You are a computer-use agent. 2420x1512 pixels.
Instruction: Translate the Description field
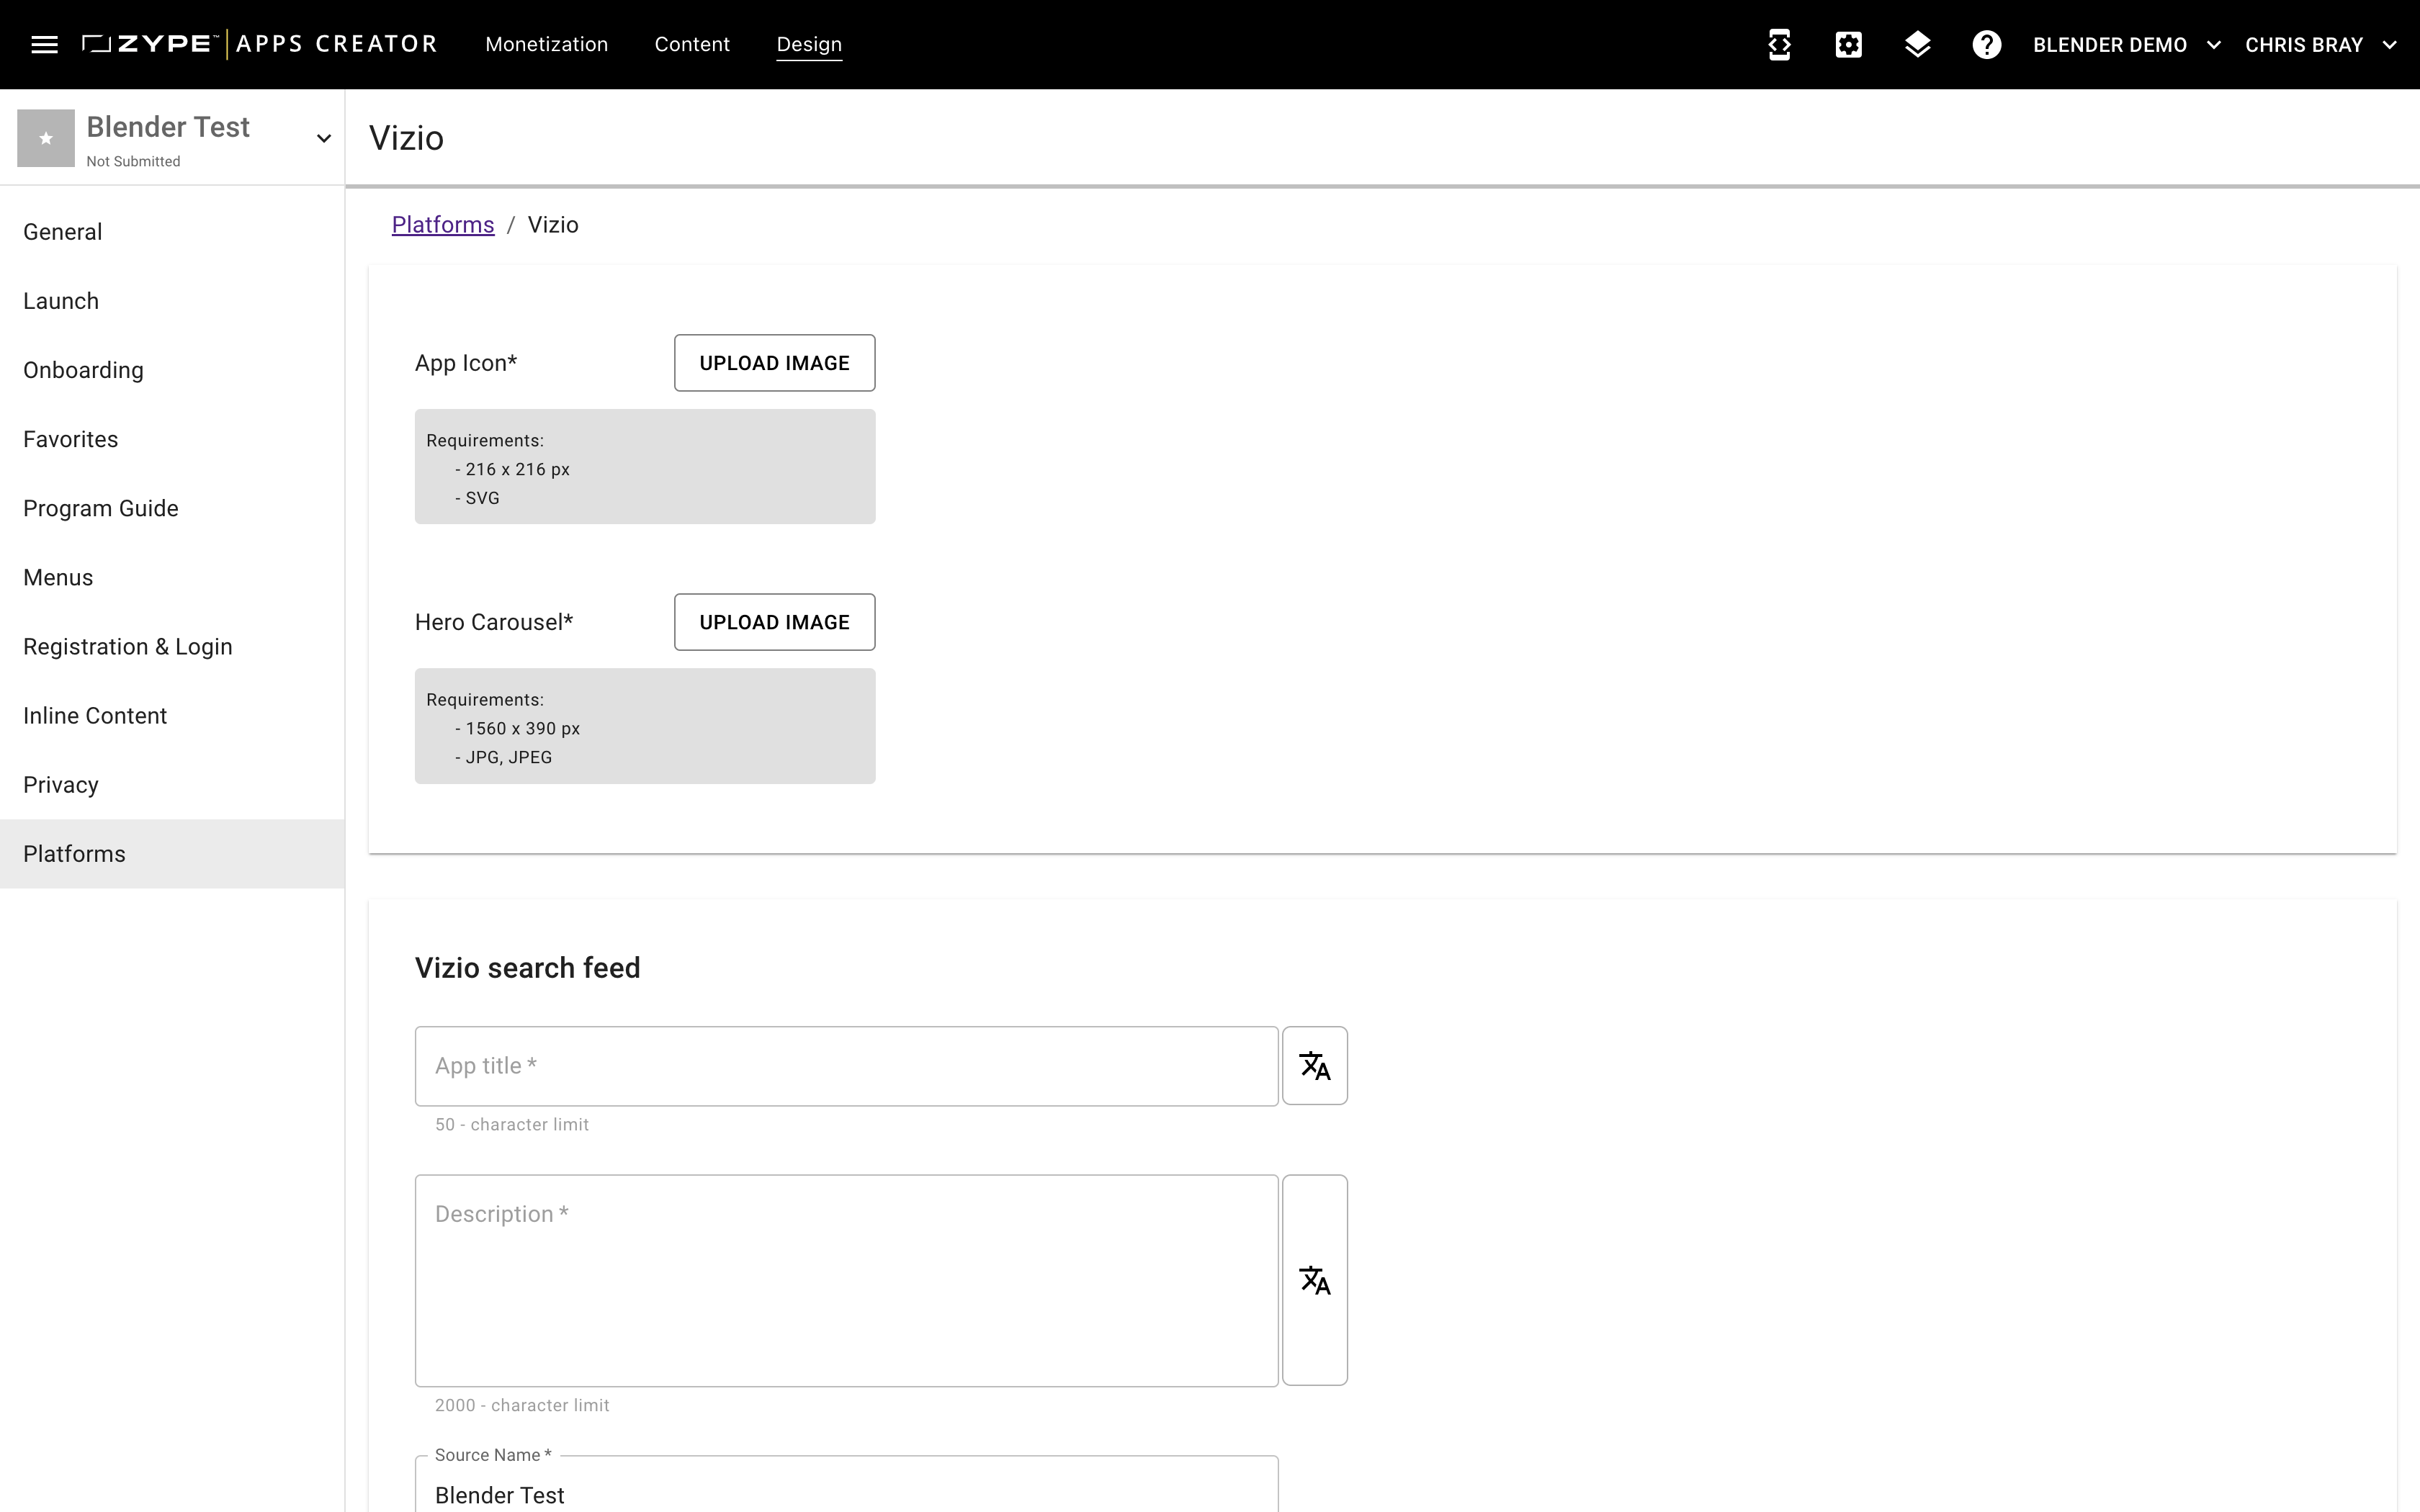1314,1280
